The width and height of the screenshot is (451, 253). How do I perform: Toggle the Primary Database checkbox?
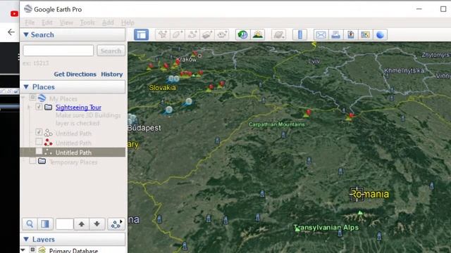pyautogui.click(x=32, y=250)
